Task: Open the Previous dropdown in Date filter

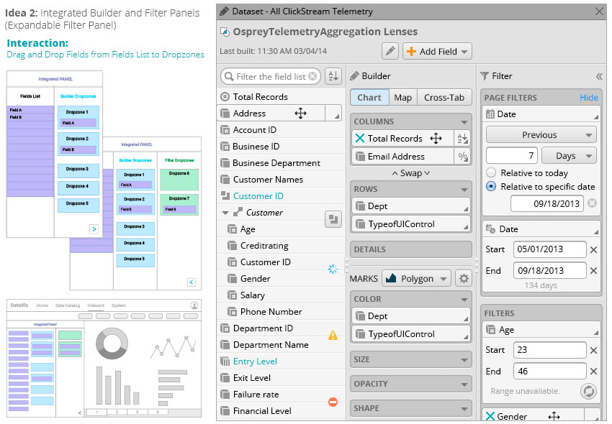Action: 541,135
